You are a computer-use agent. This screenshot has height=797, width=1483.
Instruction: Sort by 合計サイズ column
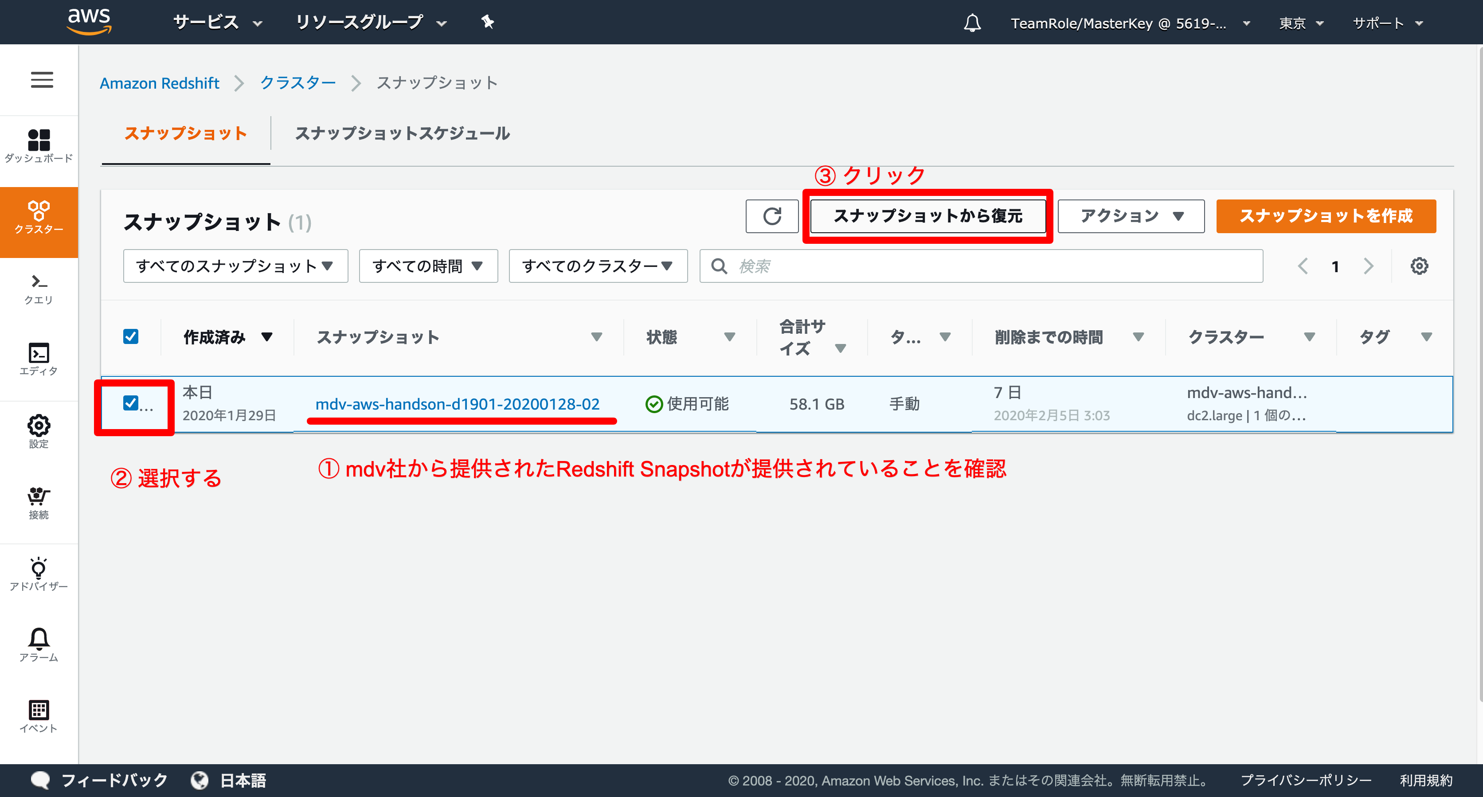pyautogui.click(x=840, y=348)
